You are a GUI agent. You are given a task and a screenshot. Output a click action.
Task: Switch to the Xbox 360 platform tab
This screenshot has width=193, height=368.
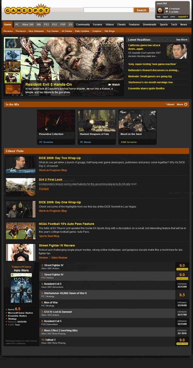pyautogui.click(x=28, y=25)
